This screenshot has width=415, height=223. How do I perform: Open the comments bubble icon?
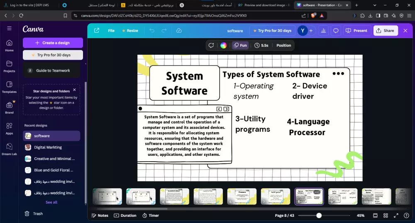tap(336, 31)
